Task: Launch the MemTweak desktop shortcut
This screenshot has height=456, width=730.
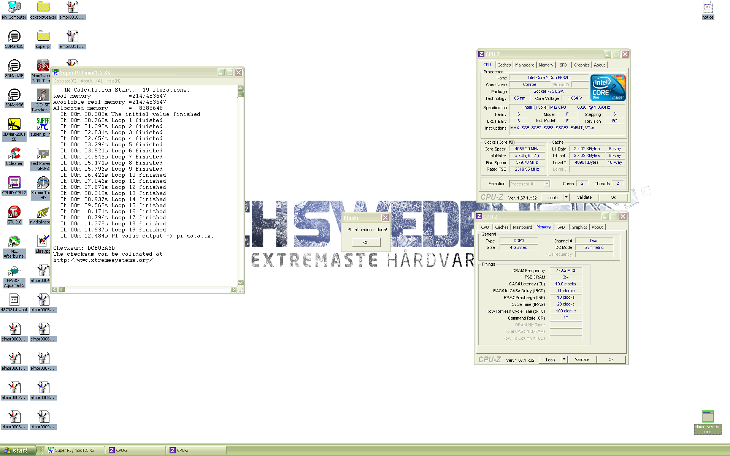Action: point(41,71)
